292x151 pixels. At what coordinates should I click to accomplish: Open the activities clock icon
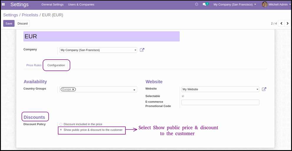[196, 4]
